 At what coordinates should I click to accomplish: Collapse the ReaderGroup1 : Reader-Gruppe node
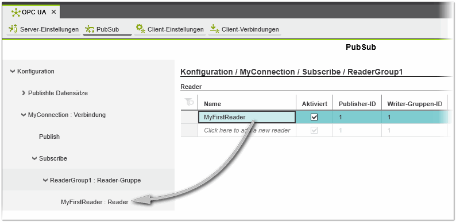click(45, 181)
